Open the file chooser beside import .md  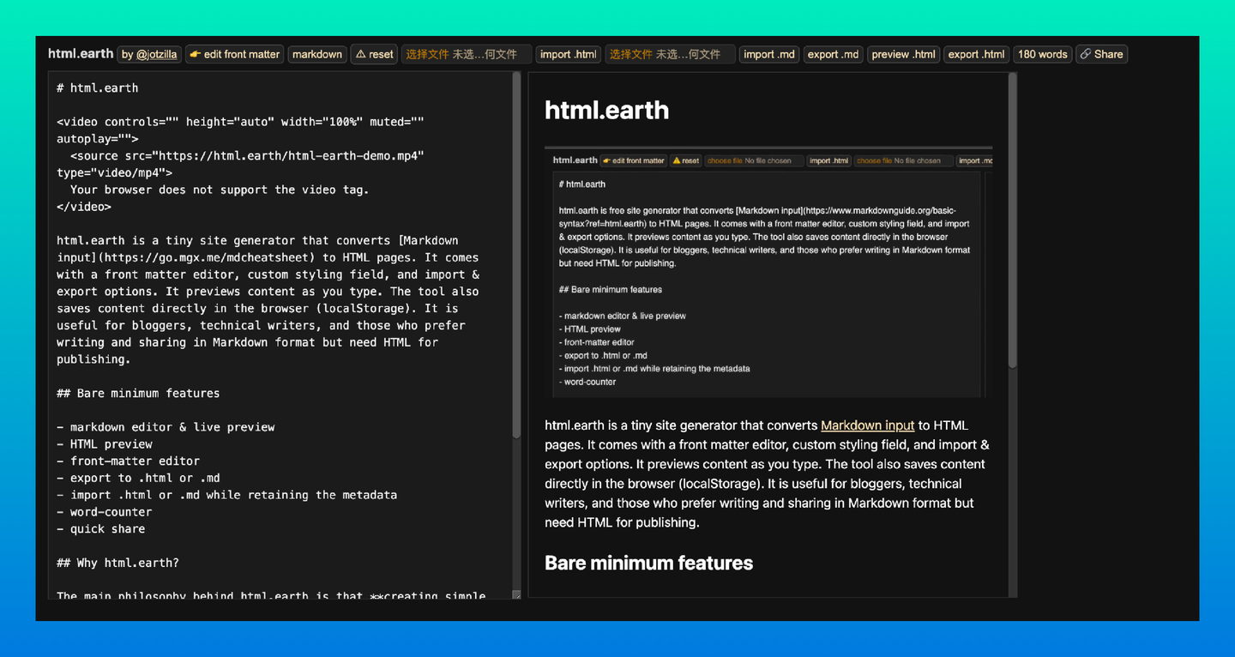click(x=670, y=54)
